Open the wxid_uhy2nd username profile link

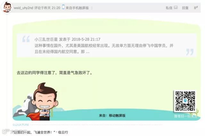tap(23, 8)
